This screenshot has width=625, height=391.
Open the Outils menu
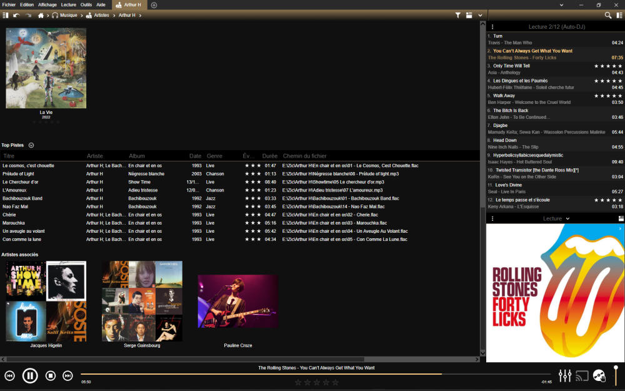(x=86, y=4)
